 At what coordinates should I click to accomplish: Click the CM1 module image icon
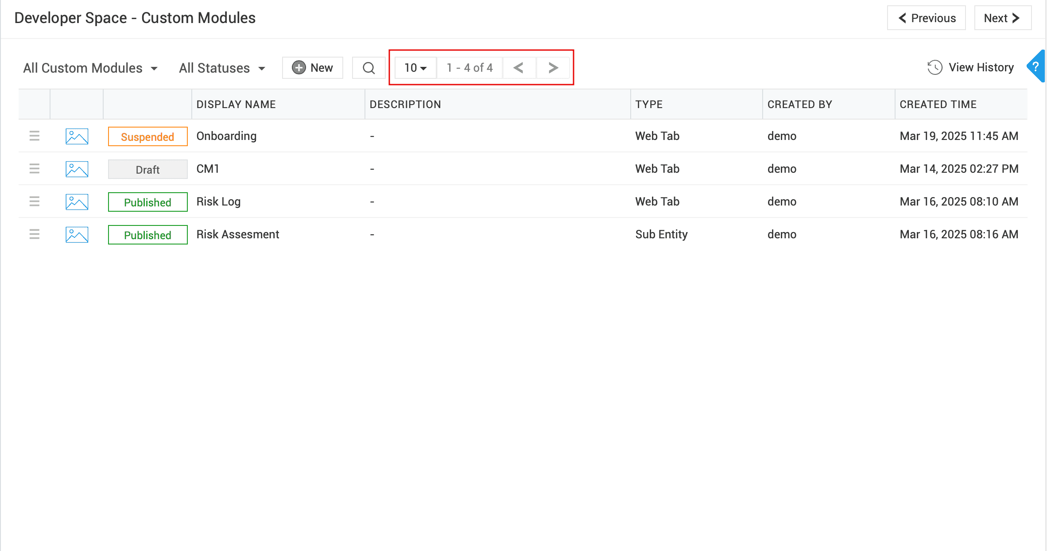coord(77,169)
